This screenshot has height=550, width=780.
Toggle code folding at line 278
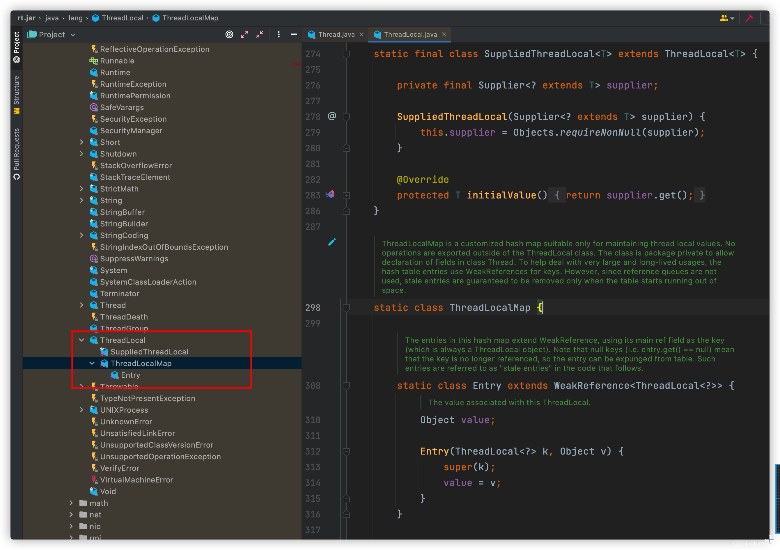click(346, 117)
